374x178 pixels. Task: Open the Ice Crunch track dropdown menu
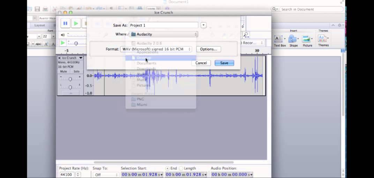[81, 58]
